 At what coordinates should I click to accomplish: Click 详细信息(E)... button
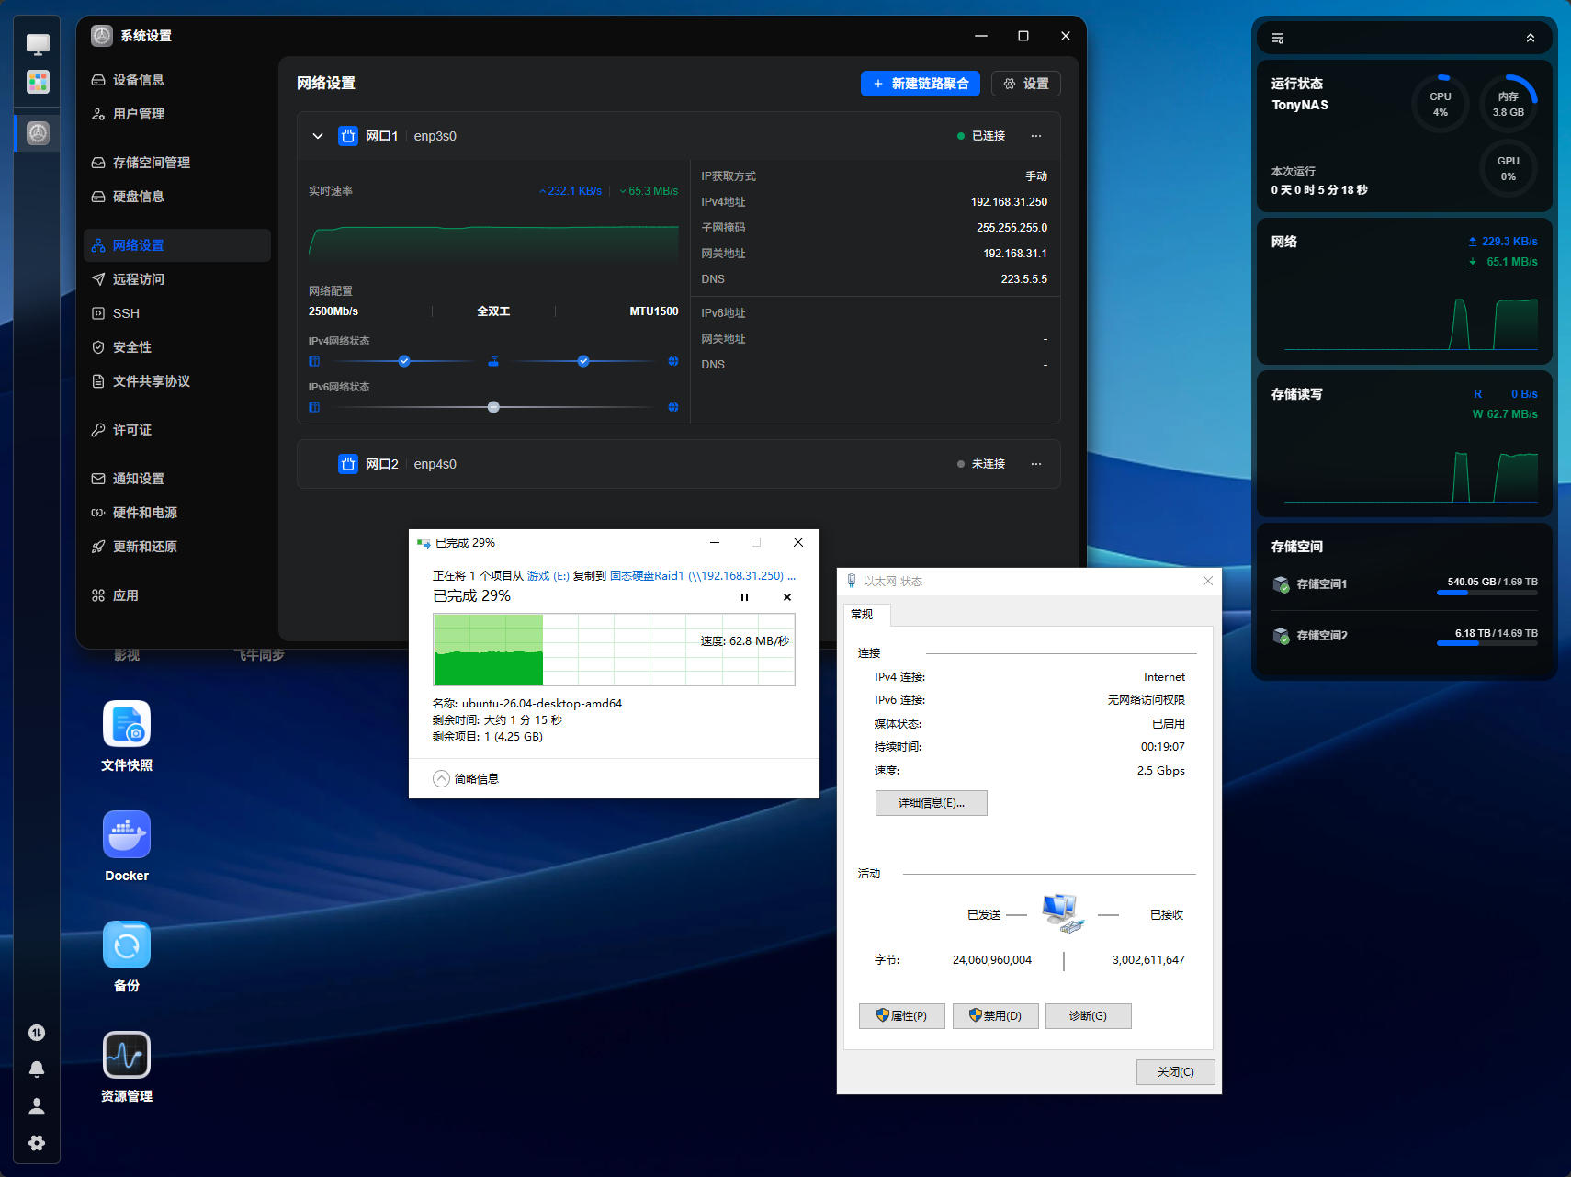pos(932,803)
